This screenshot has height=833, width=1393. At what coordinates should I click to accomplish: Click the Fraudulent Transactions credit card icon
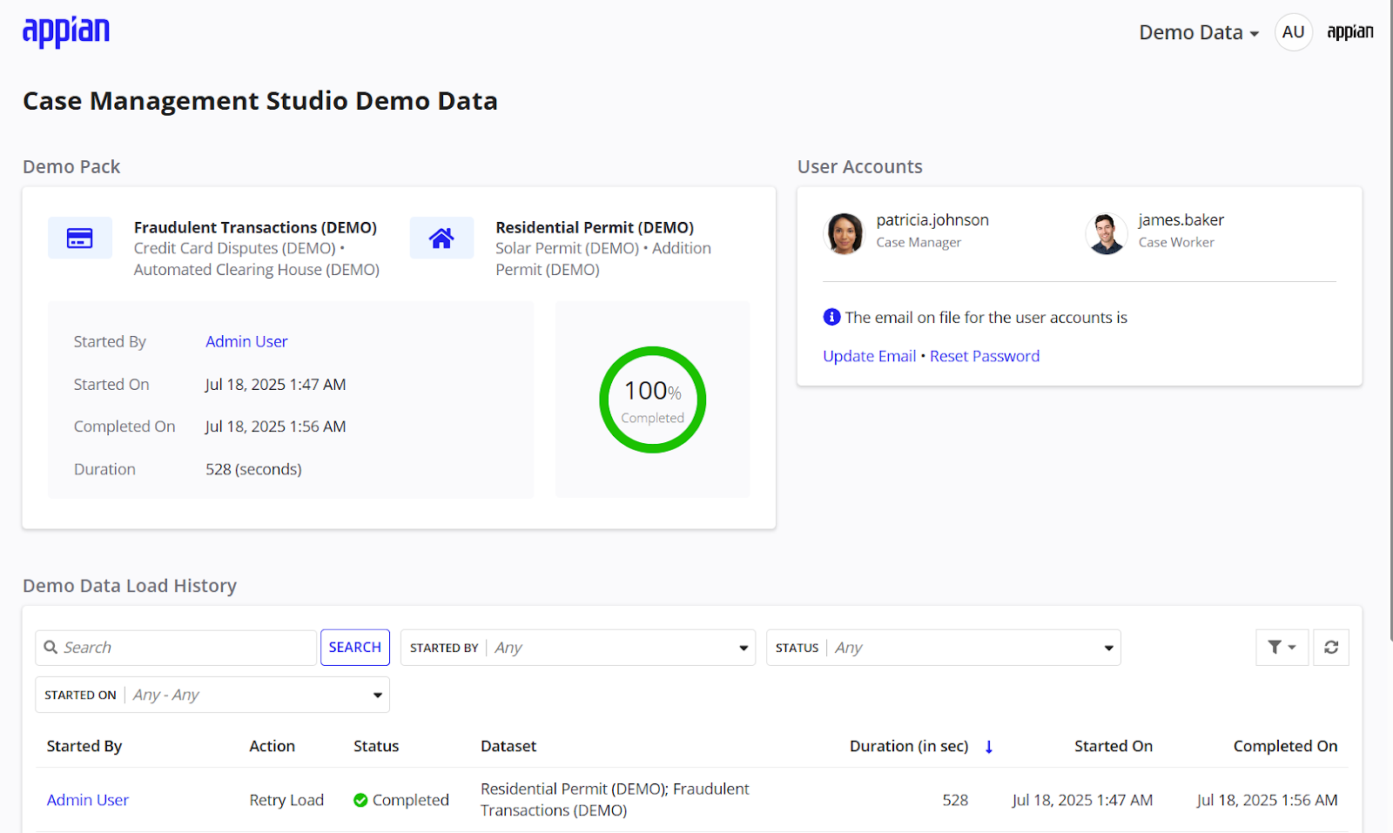pyautogui.click(x=80, y=238)
